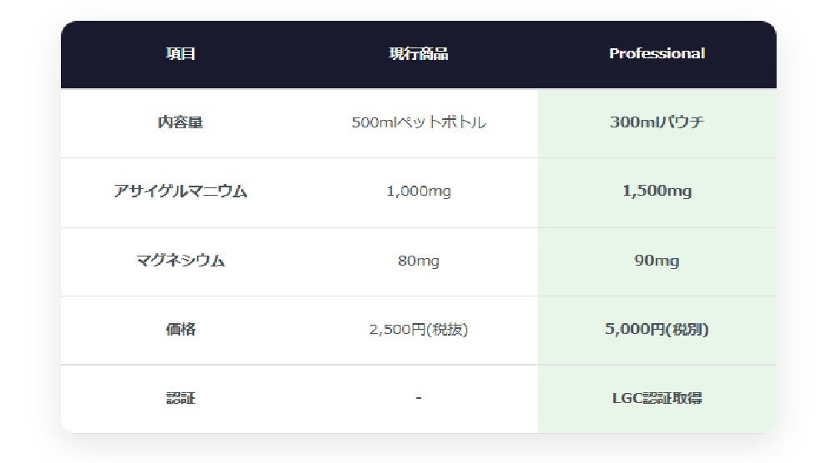Screen dimensions: 825x463
Task: Select the 300mlパウチ cell
Action: point(656,122)
